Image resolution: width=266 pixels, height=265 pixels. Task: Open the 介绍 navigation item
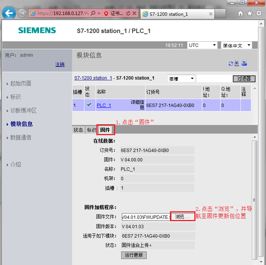click(16, 164)
